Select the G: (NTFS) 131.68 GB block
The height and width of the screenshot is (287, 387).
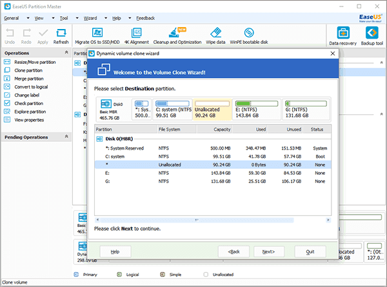click(x=306, y=110)
